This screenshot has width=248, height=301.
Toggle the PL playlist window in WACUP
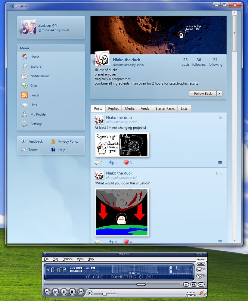coord(194,284)
